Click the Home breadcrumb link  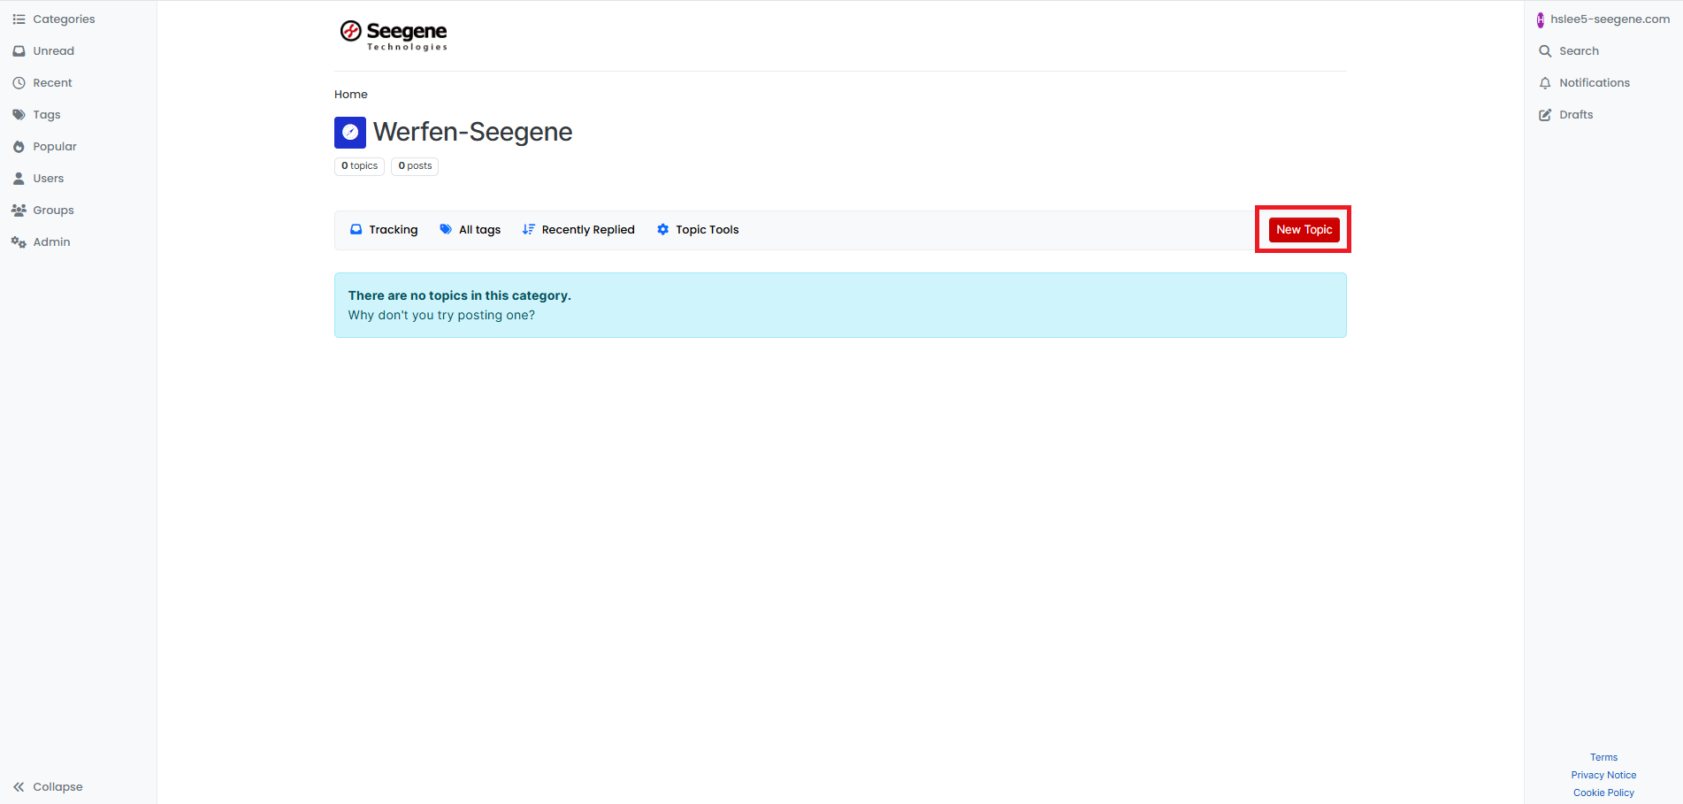(350, 95)
